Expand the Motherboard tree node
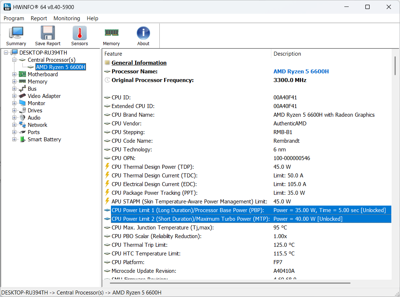This screenshot has width=400, height=297. 14,74
